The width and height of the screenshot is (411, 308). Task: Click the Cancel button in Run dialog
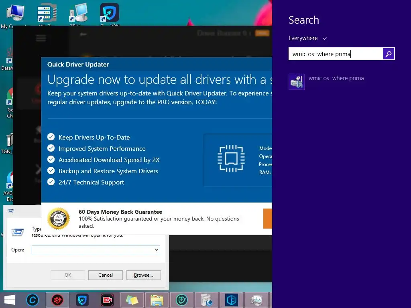pyautogui.click(x=106, y=275)
